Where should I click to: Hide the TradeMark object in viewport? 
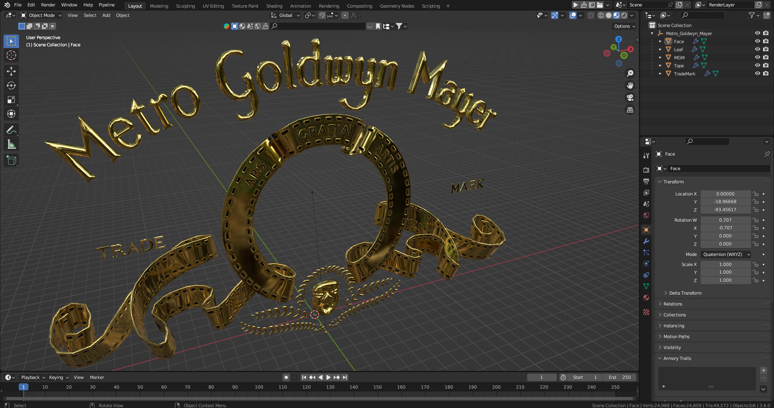(757, 73)
